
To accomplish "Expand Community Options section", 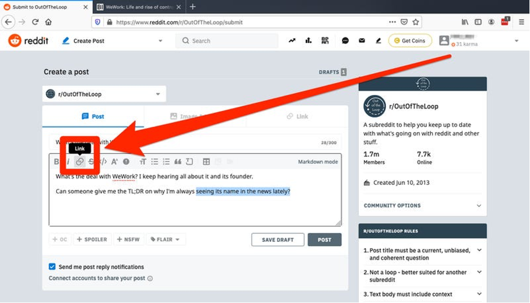I will [422, 206].
